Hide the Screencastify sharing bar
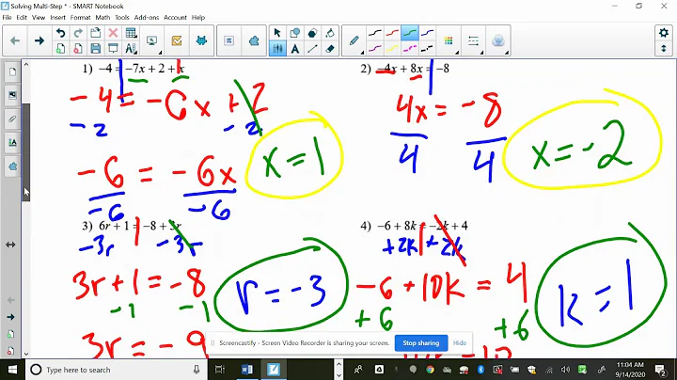Viewport: 677px width, 380px height. pyautogui.click(x=460, y=343)
